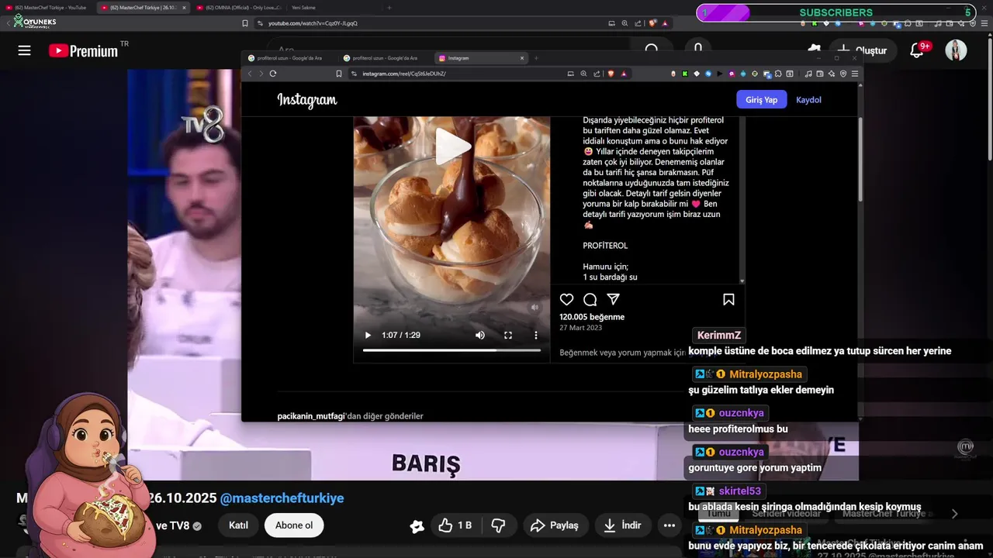Open a new tab in Instagram window
The image size is (993, 558).
[x=536, y=58]
